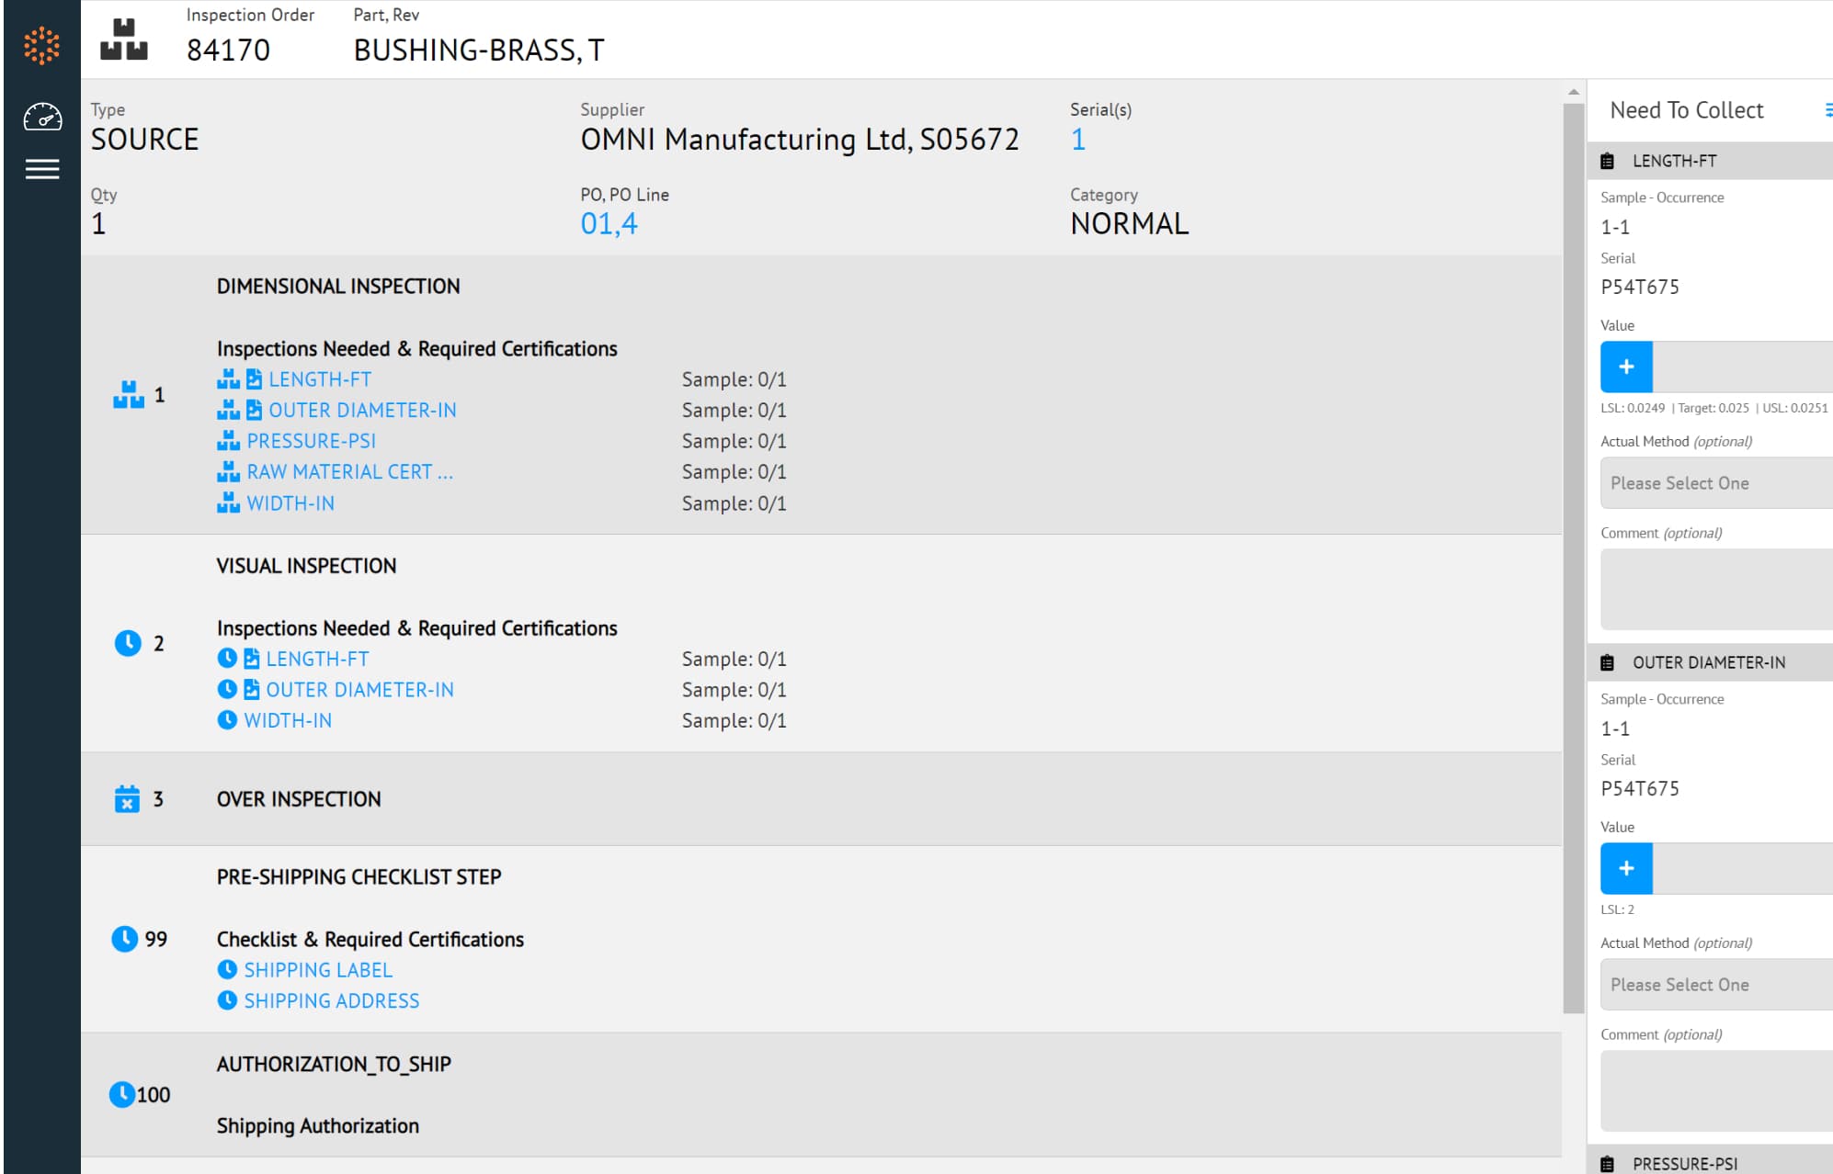The width and height of the screenshot is (1833, 1174).
Task: Click OUTER DIAMETER-IN plus value button
Action: click(1626, 868)
